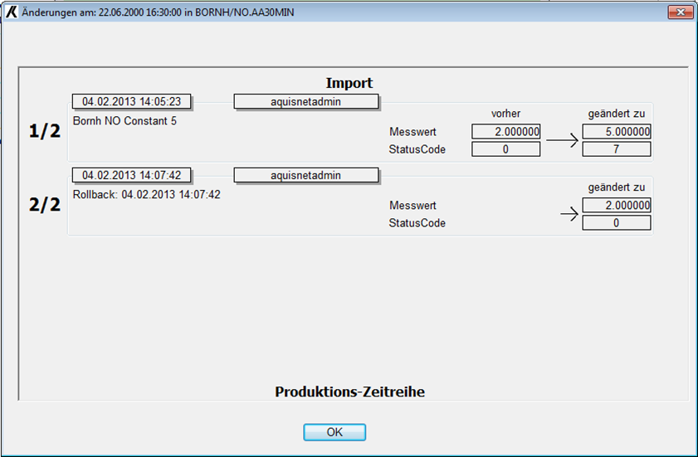The image size is (698, 457).
Task: Click the previous Messwert value 2.000000 under vorher
Action: click(505, 132)
